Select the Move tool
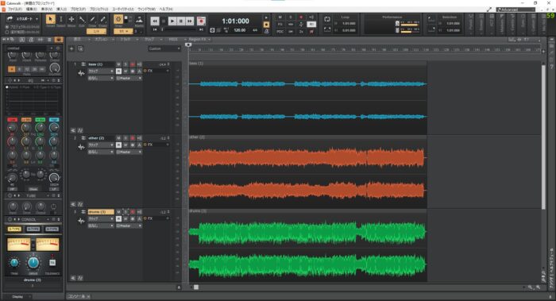The height and width of the screenshot is (301, 556). tap(71, 19)
